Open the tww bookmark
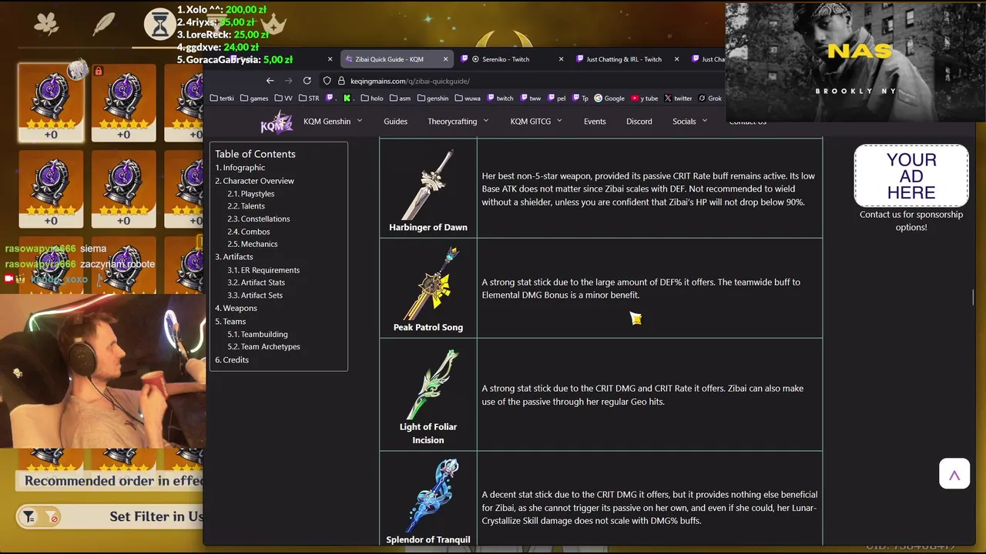 [531, 98]
